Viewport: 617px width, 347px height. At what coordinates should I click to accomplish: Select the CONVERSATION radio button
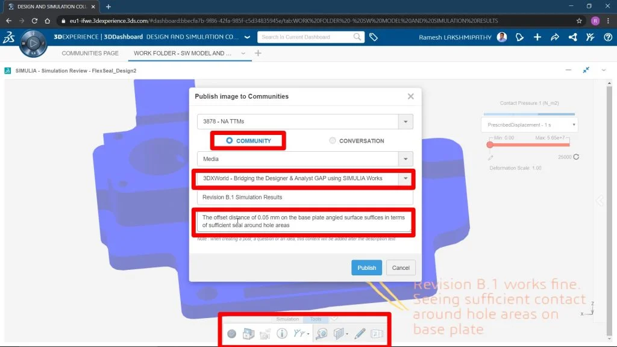(x=333, y=140)
